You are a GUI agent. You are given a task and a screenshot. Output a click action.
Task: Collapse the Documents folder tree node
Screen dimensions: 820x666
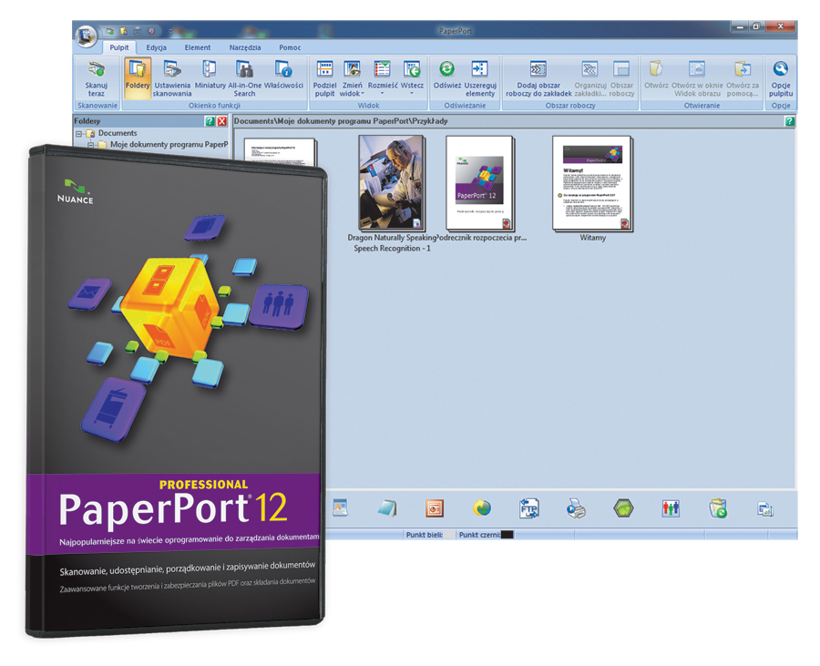[x=79, y=133]
